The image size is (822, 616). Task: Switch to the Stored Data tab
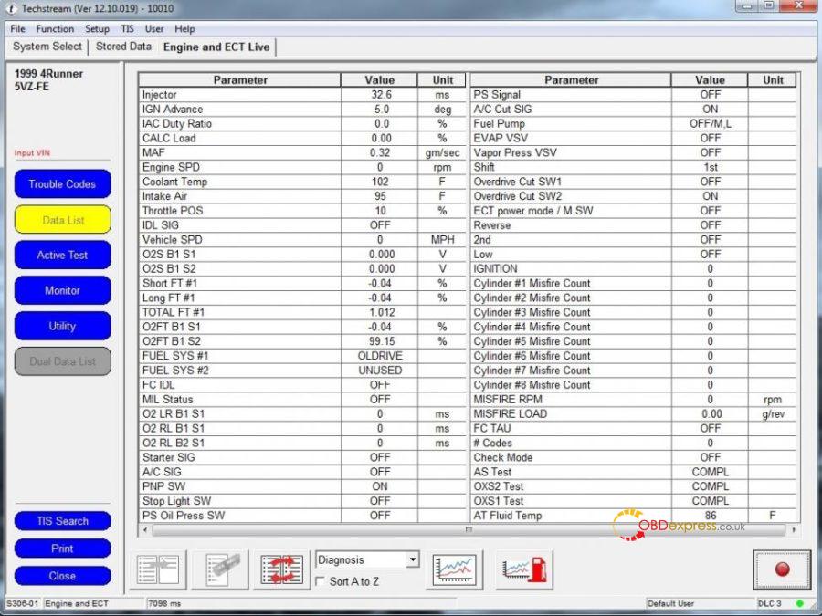point(122,47)
